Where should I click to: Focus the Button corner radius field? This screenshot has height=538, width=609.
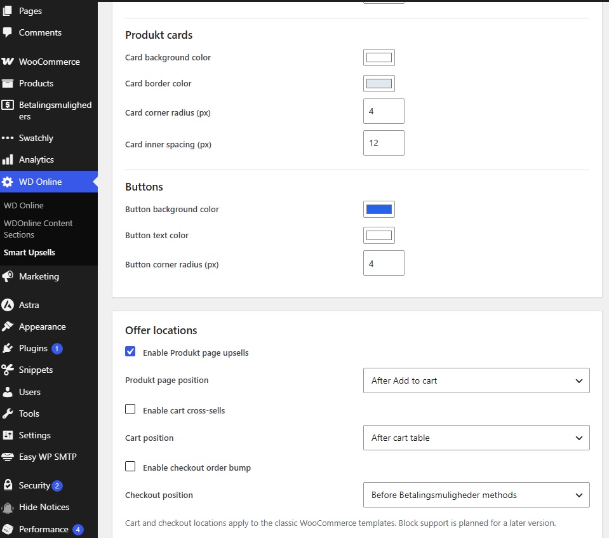(384, 263)
